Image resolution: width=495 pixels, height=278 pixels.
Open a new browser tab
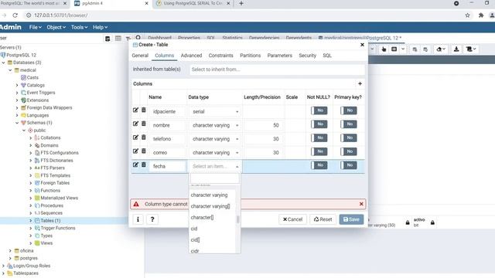[x=241, y=3]
